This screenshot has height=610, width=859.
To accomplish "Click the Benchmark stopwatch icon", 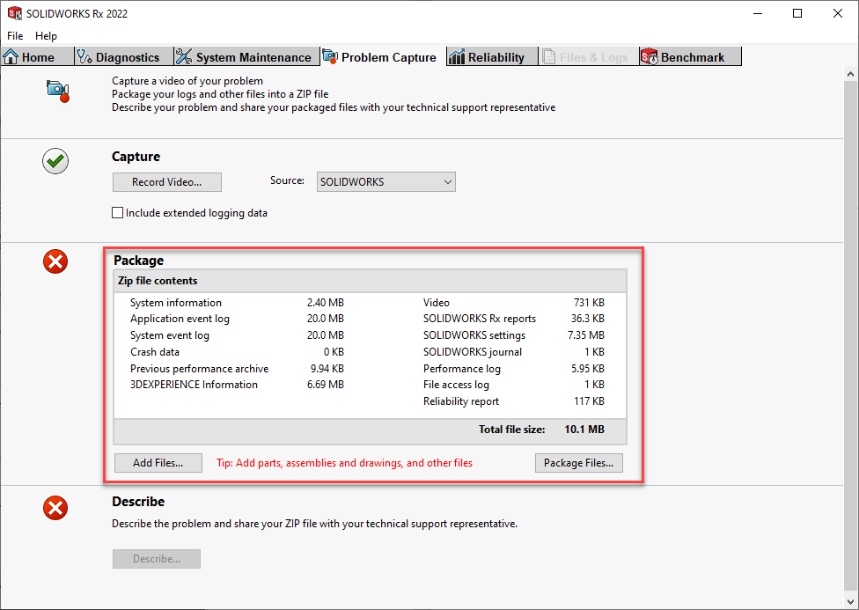I will pyautogui.click(x=650, y=57).
